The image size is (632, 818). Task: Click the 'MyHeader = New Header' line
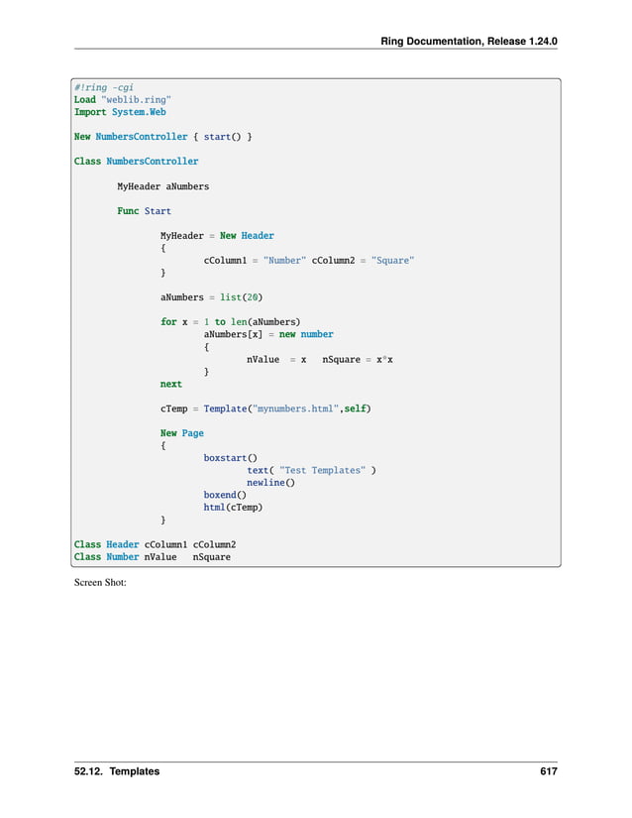coord(217,236)
